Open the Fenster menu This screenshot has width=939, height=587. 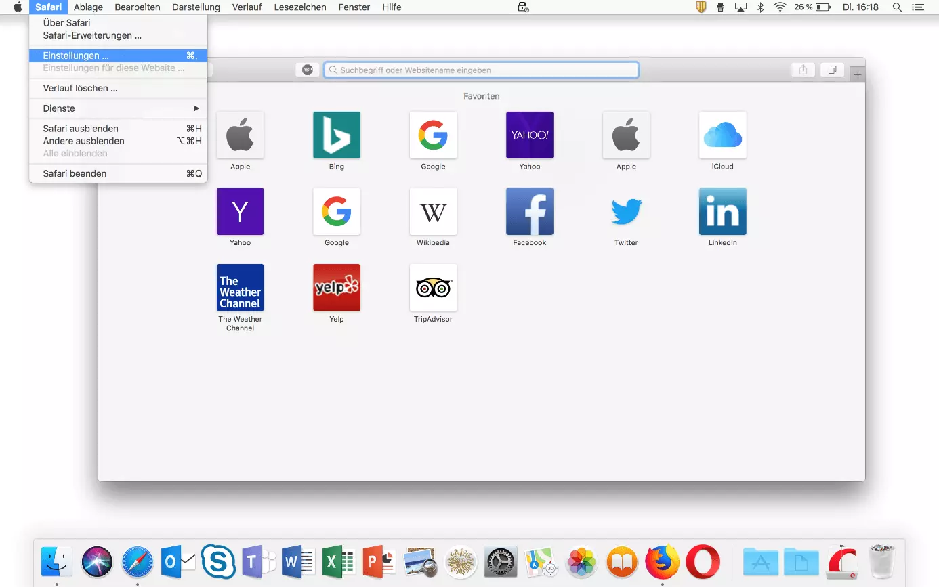(354, 7)
